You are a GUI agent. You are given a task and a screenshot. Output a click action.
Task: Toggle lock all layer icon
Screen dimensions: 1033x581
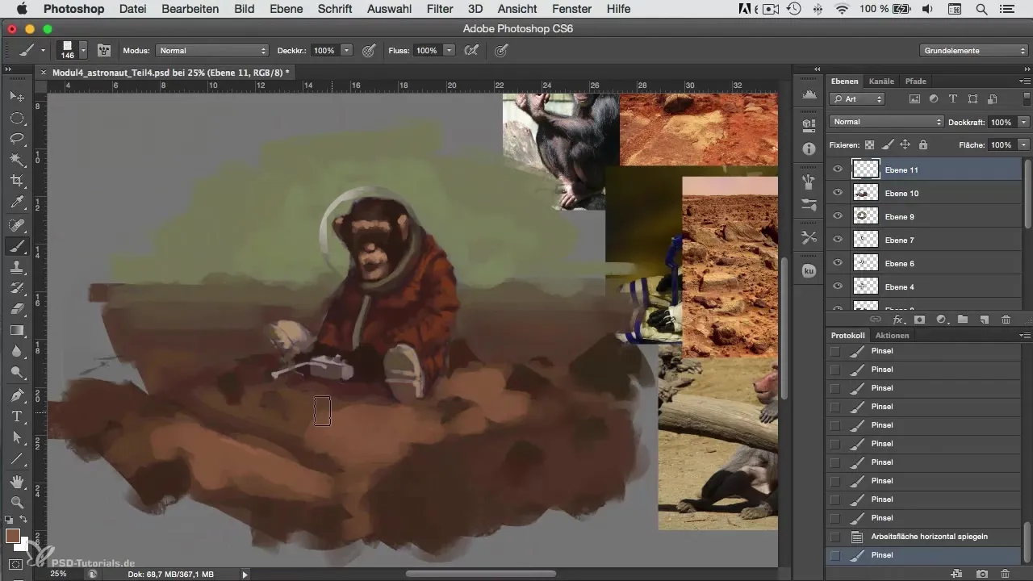[x=922, y=144]
